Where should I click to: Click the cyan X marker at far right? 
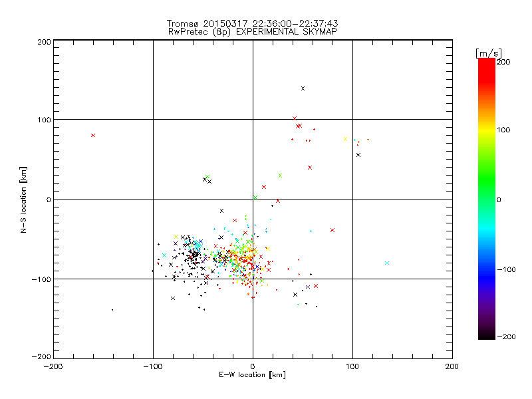(387, 263)
